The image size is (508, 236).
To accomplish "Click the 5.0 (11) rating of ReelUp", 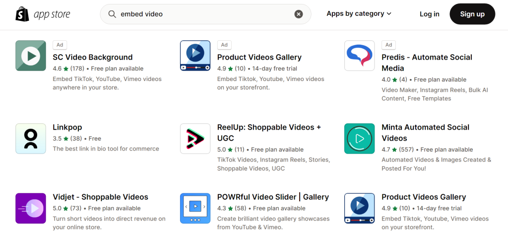I will pyautogui.click(x=231, y=150).
